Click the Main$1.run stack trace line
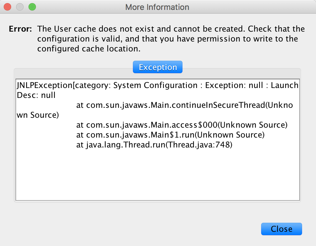Screen dimensions: 316x246 tap(170, 135)
